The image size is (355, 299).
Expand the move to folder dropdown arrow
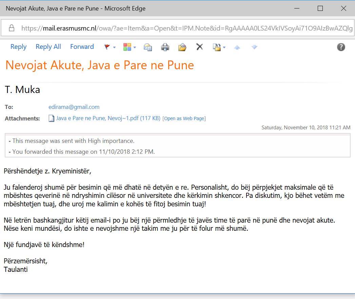point(224,48)
